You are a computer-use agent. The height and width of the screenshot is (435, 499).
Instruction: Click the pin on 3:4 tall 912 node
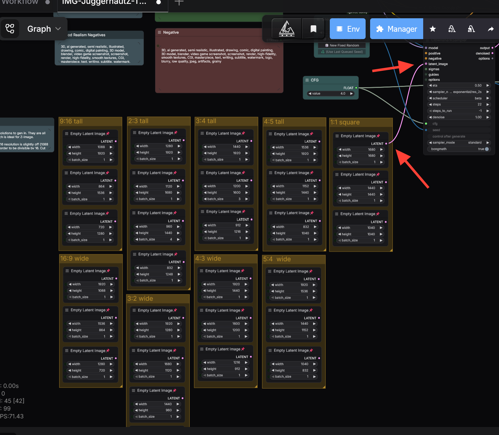(243, 211)
